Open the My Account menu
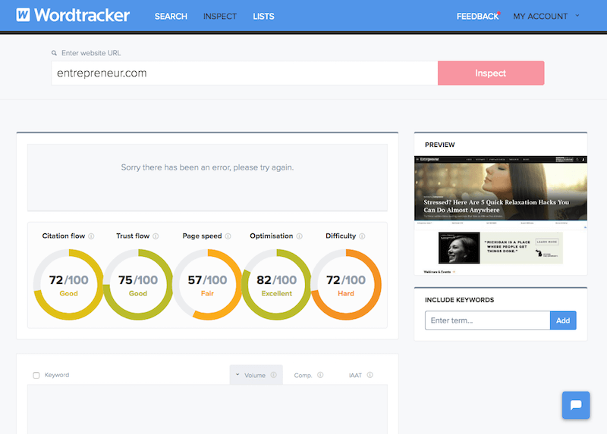607x434 pixels. (x=540, y=16)
